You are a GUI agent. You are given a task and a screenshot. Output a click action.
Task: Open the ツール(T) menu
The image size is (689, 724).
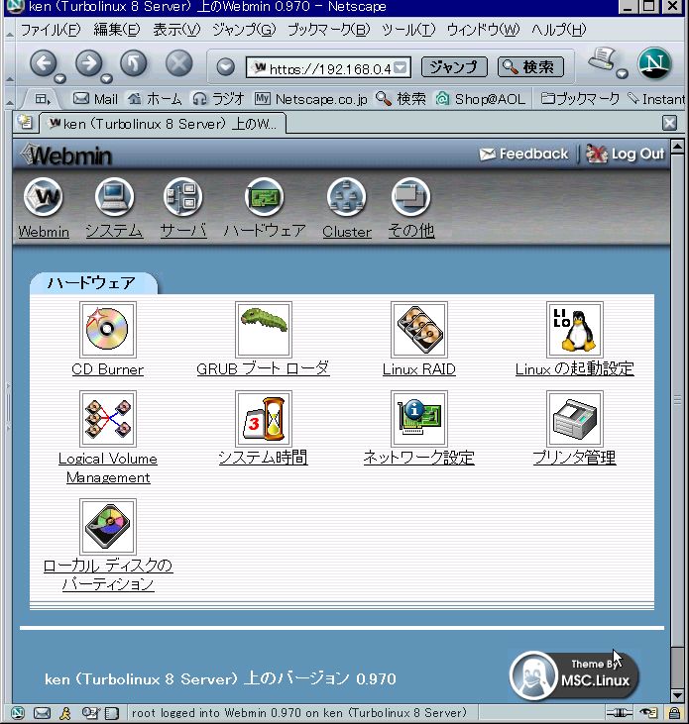point(408,30)
